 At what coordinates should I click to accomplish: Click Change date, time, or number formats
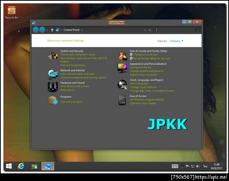coord(152,91)
